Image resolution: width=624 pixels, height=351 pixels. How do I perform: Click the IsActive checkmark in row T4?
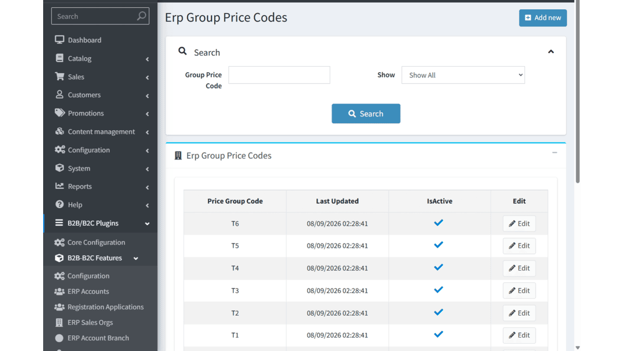(438, 267)
